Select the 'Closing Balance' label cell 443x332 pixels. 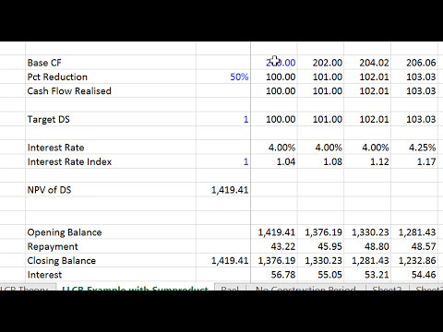[x=111, y=261]
